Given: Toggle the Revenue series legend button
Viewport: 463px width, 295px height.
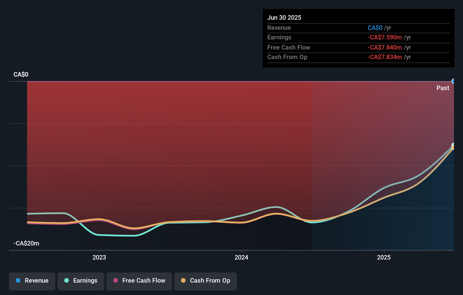Looking at the screenshot, I should (x=32, y=281).
